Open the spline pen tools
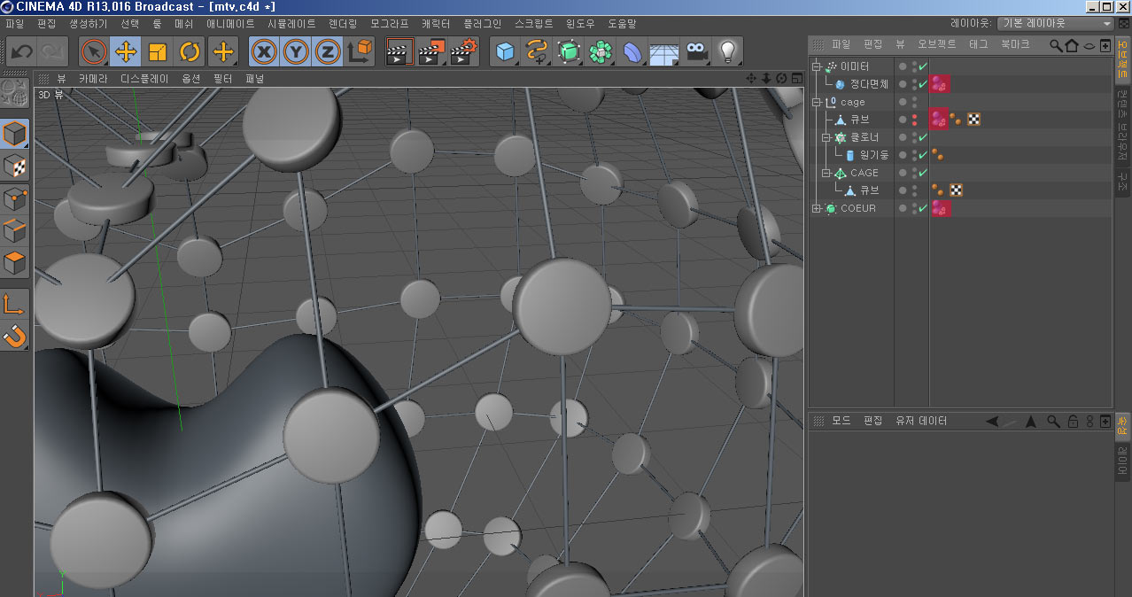 tap(537, 51)
